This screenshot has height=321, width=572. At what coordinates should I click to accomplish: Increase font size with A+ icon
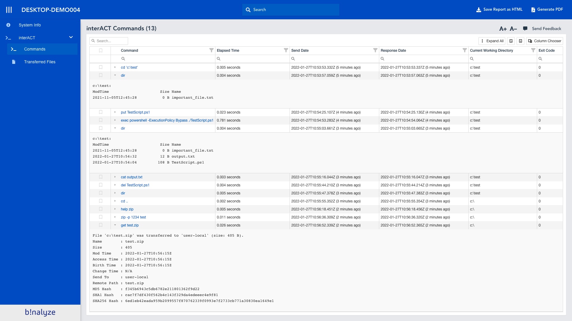coord(503,29)
